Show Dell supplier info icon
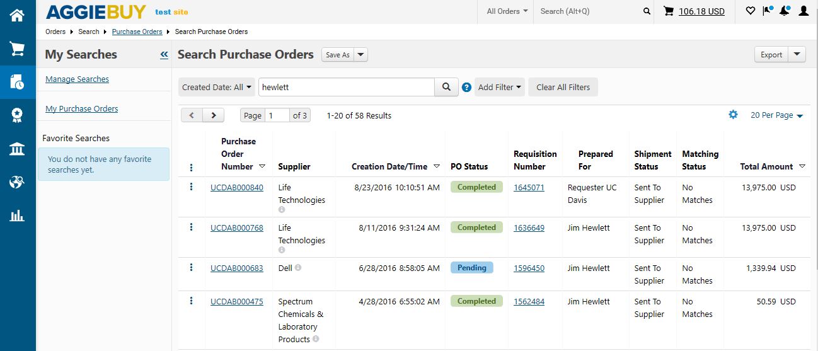This screenshot has height=351, width=818. pos(298,267)
